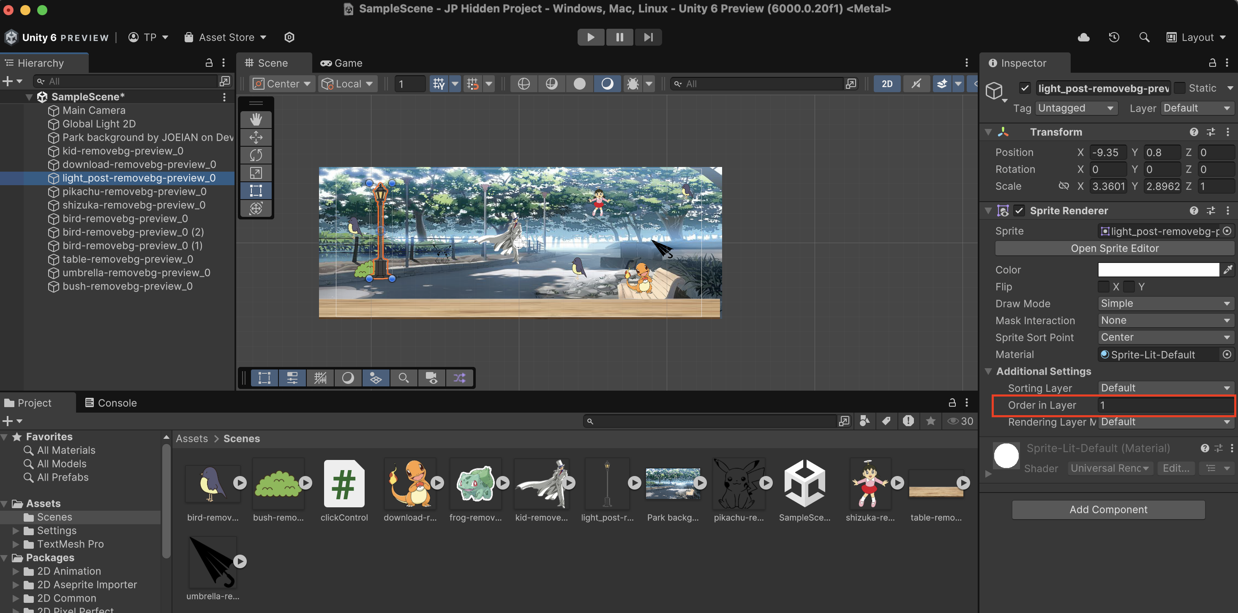This screenshot has height=613, width=1238.
Task: Select the Pikachu sprite asset thumbnail
Action: point(738,483)
